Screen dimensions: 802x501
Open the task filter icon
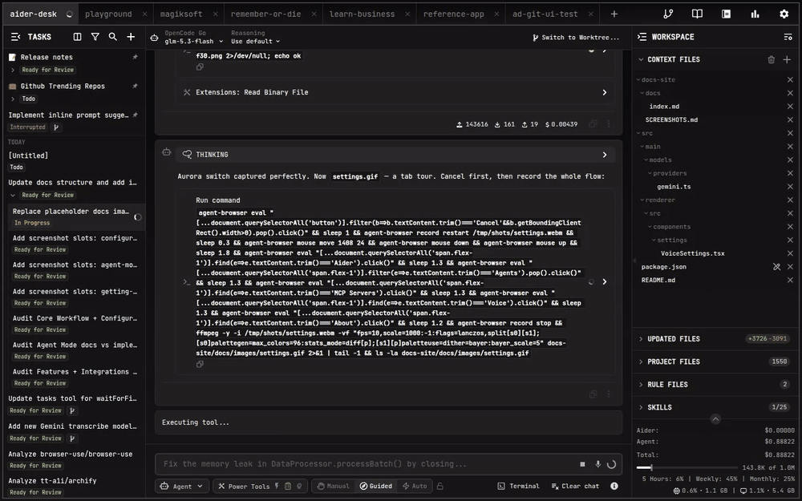click(95, 37)
